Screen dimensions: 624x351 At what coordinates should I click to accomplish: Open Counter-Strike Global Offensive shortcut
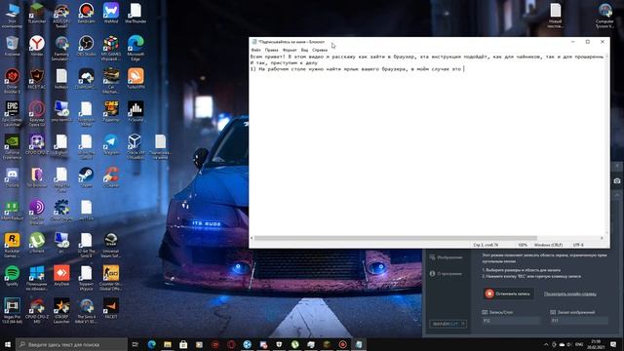coord(111,278)
